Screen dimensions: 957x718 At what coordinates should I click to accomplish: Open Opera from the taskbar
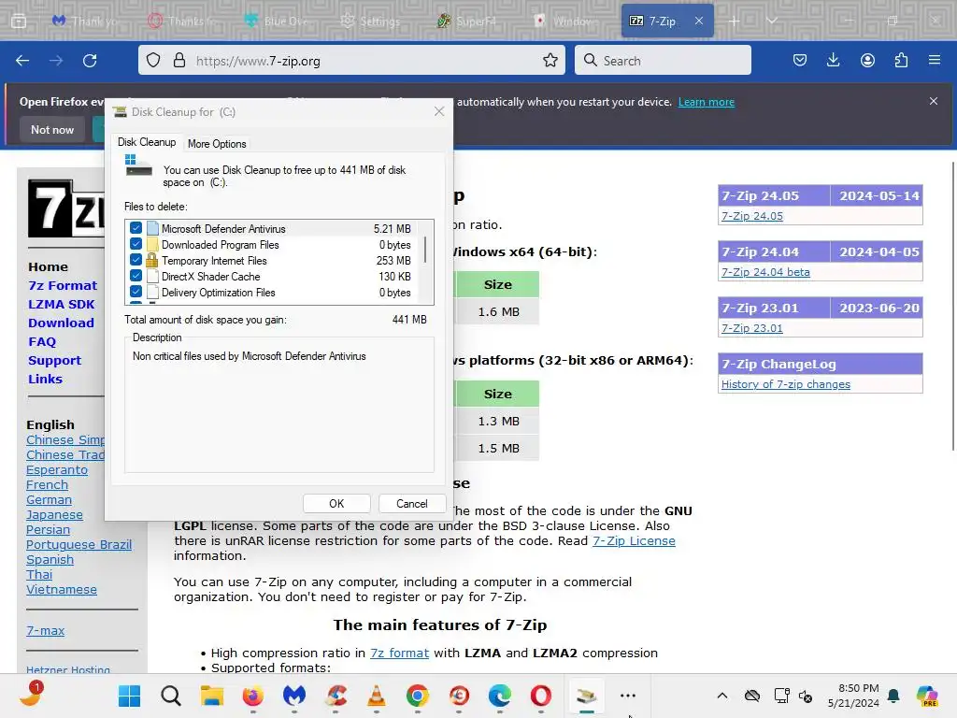coord(541,696)
